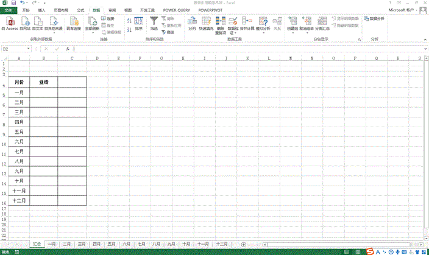Add a new sheet with plus button
429x255 pixels.
[x=244, y=244]
